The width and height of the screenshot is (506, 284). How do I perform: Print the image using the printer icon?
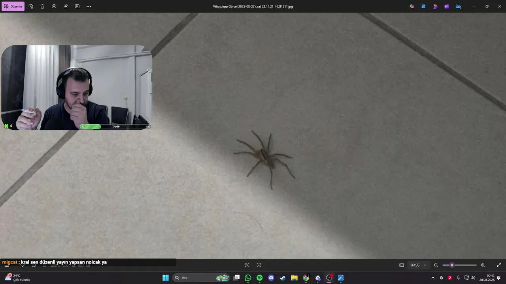[54, 6]
